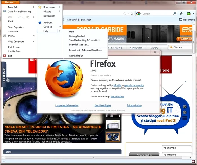This screenshot has width=197, height=165.
Task: Click the VEZI MAI MULT banner button
Action: (184, 39)
